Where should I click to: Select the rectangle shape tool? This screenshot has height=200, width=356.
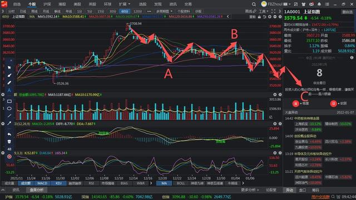click(9, 101)
